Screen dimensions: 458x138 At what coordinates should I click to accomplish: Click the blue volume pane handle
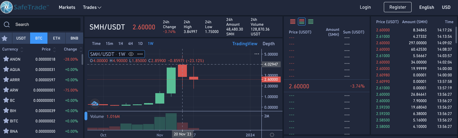(86, 116)
